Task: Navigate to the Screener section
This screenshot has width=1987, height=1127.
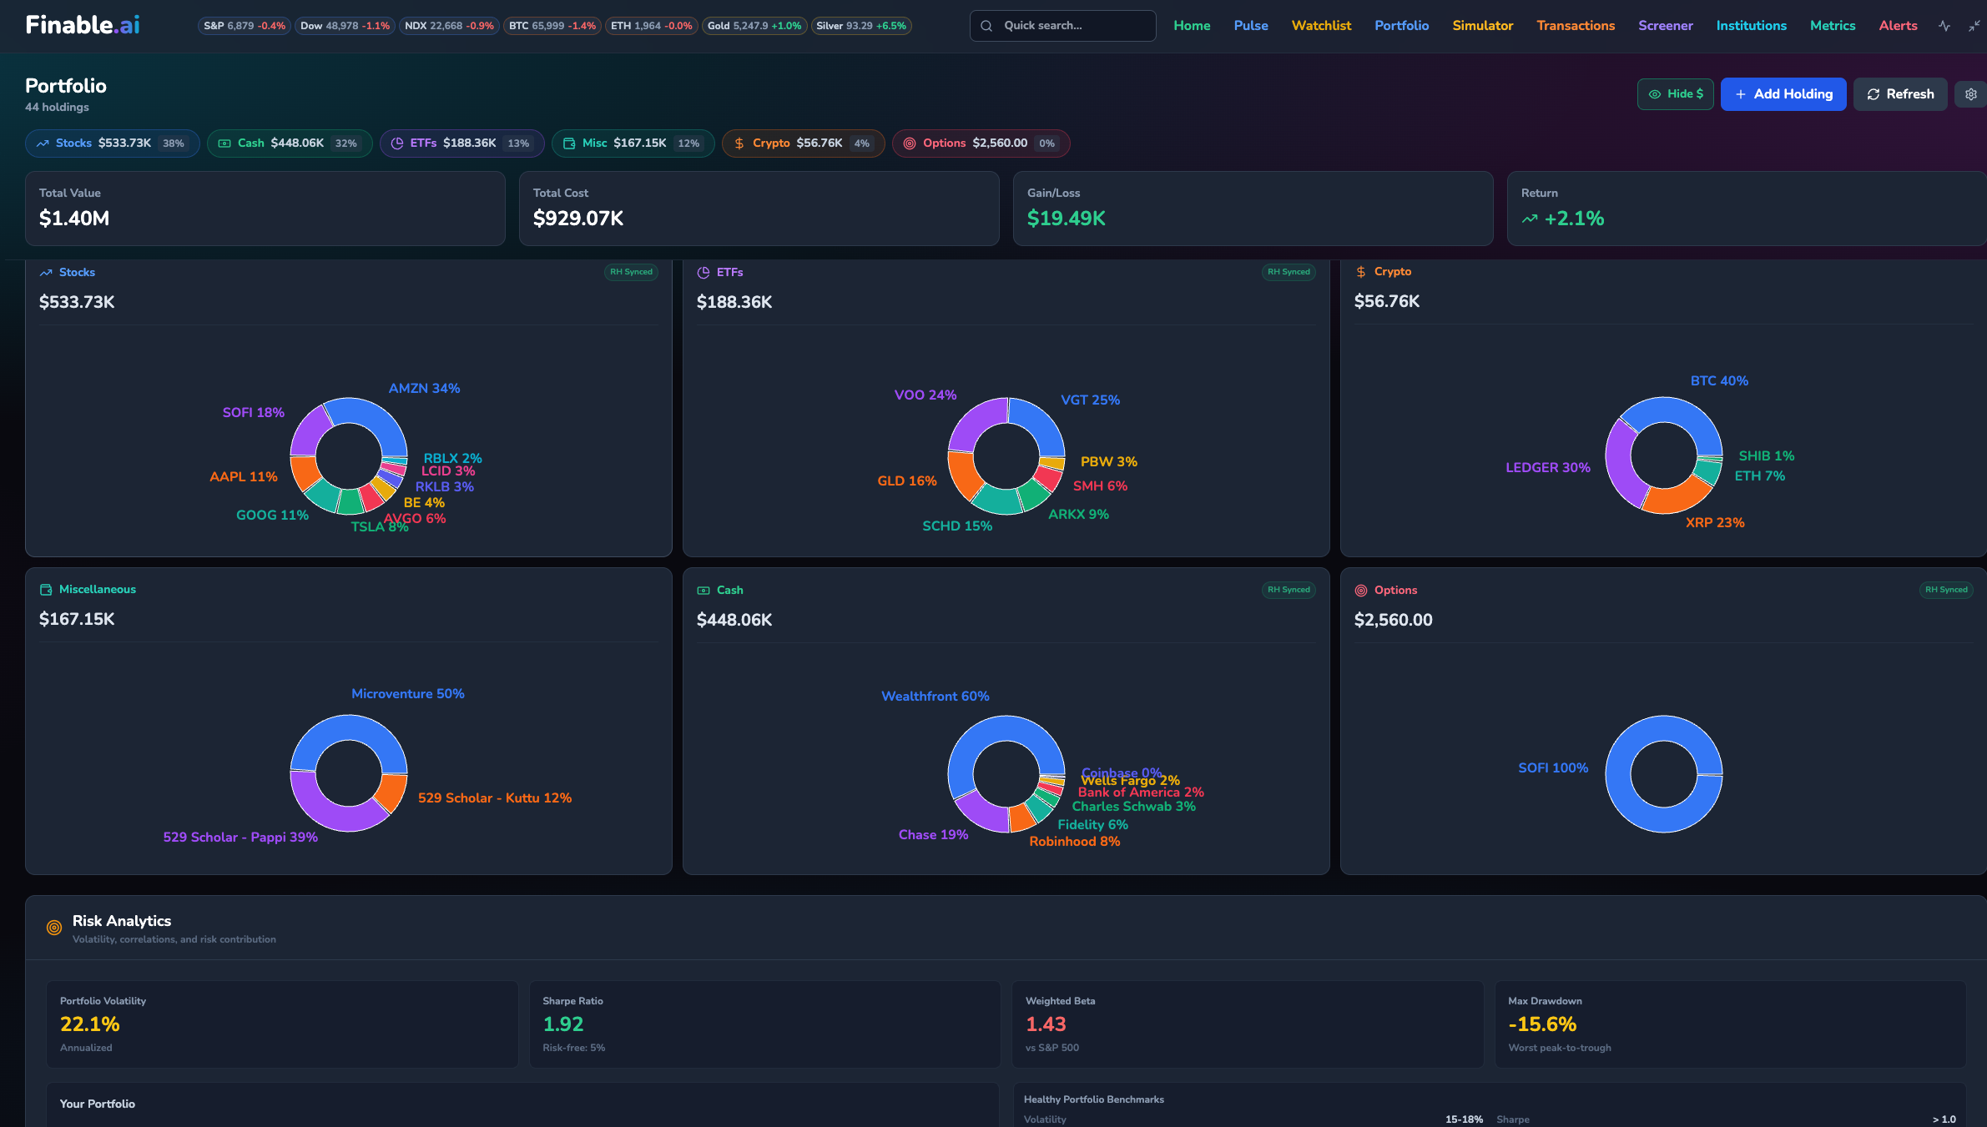Action: (1665, 25)
